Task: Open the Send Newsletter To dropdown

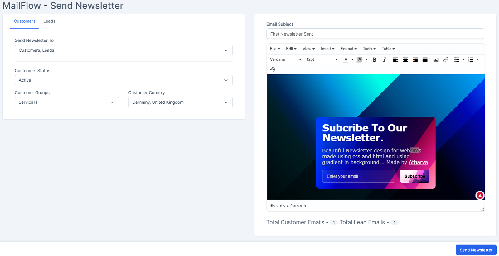Action: click(x=124, y=50)
